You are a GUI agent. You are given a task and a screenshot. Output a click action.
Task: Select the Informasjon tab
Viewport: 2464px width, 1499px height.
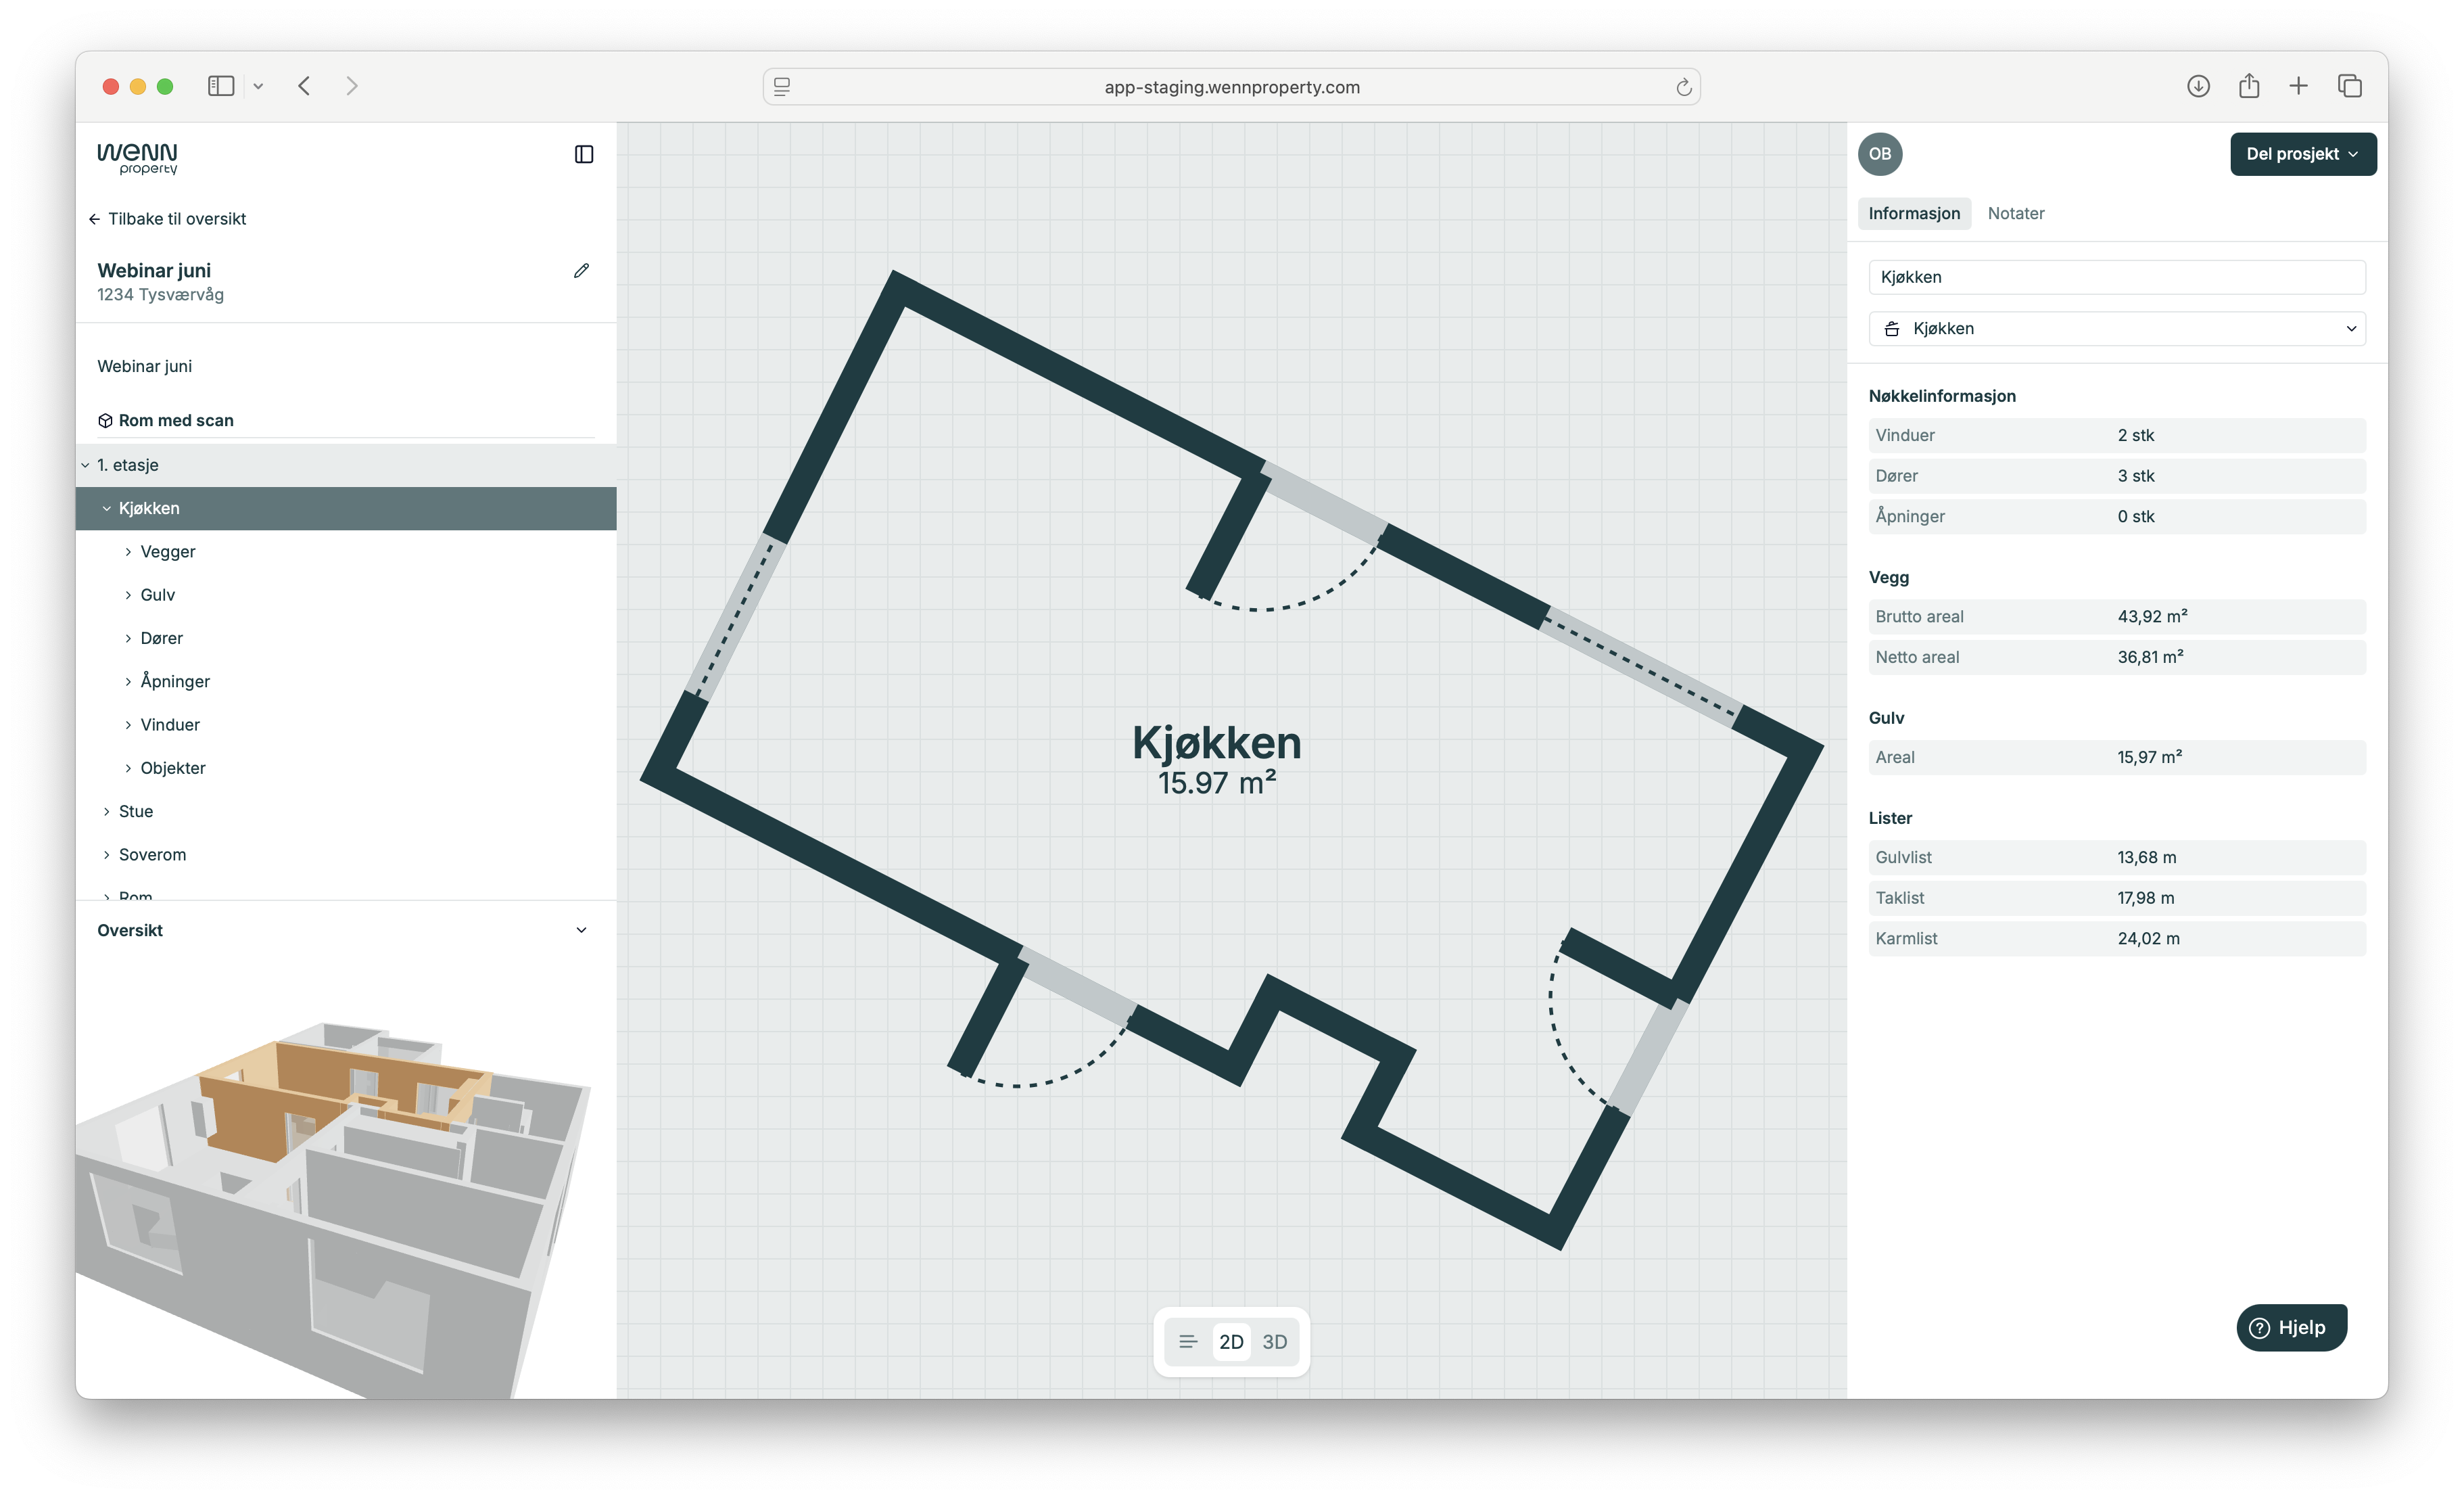(1913, 213)
